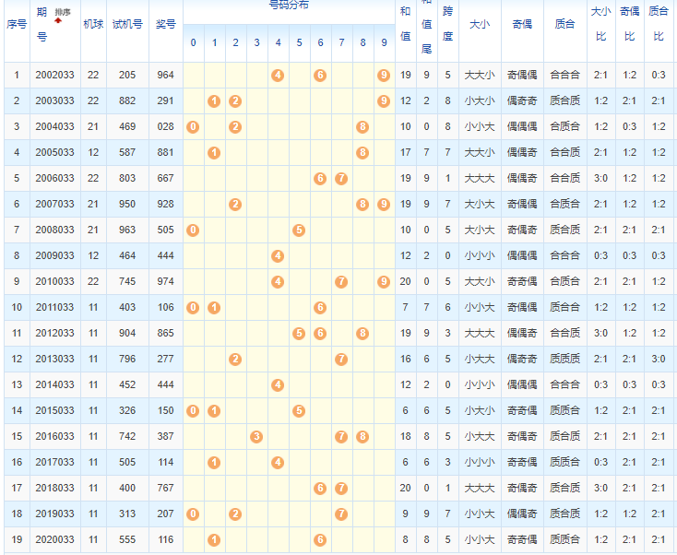
Task: Select the 跨度 column header
Action: click(x=447, y=24)
